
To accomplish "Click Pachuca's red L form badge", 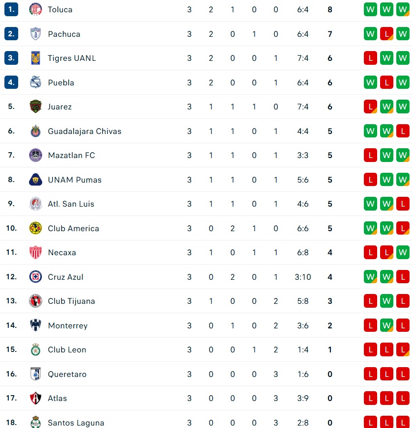I will [x=386, y=34].
